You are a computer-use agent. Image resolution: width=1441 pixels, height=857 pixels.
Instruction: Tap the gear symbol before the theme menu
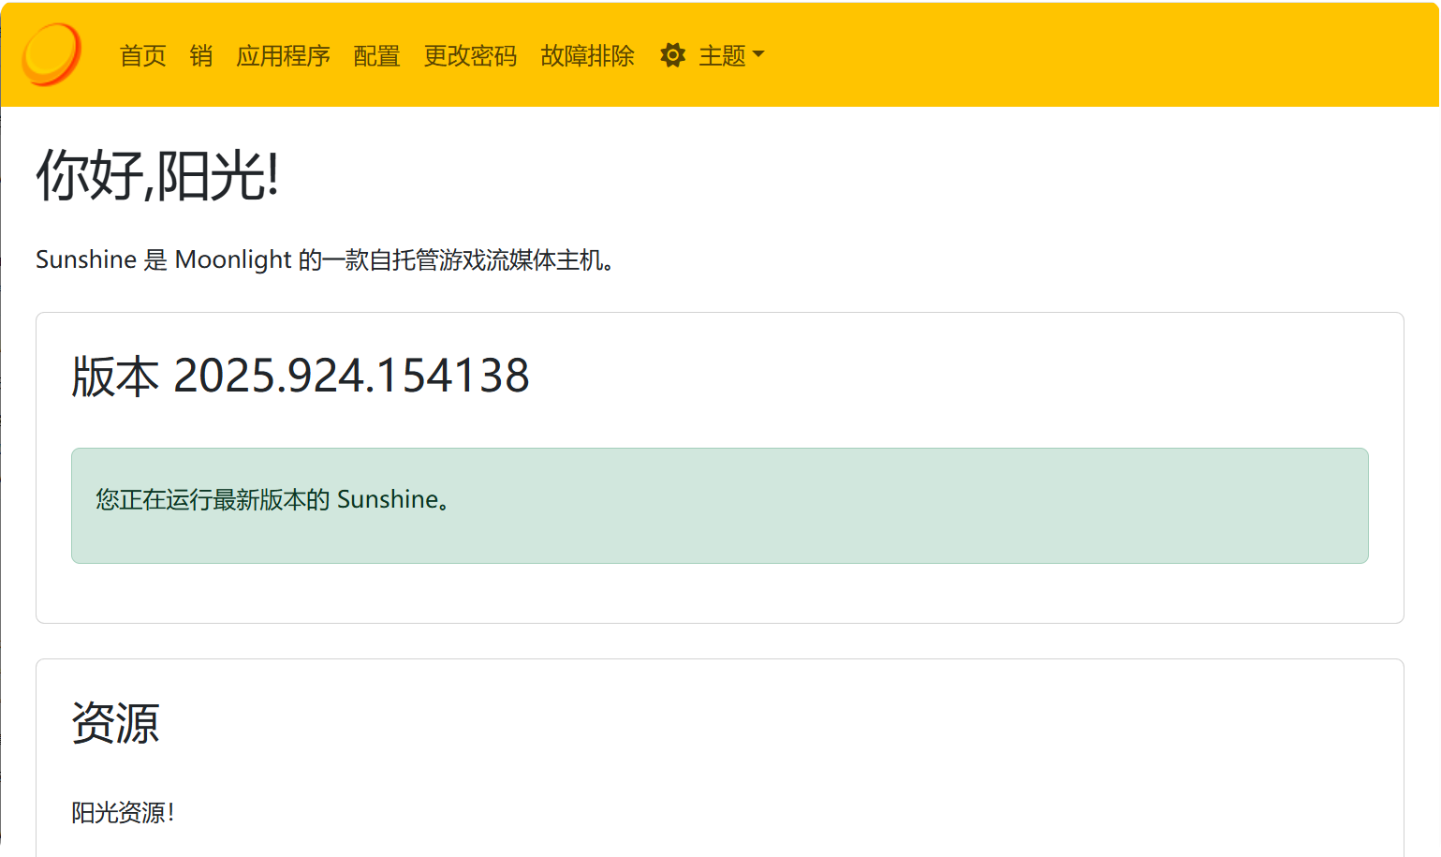[672, 55]
